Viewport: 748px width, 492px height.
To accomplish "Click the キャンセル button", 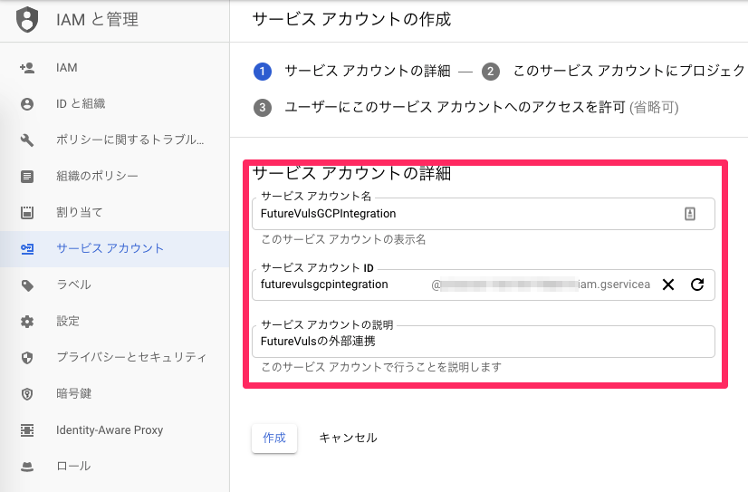I will click(348, 438).
